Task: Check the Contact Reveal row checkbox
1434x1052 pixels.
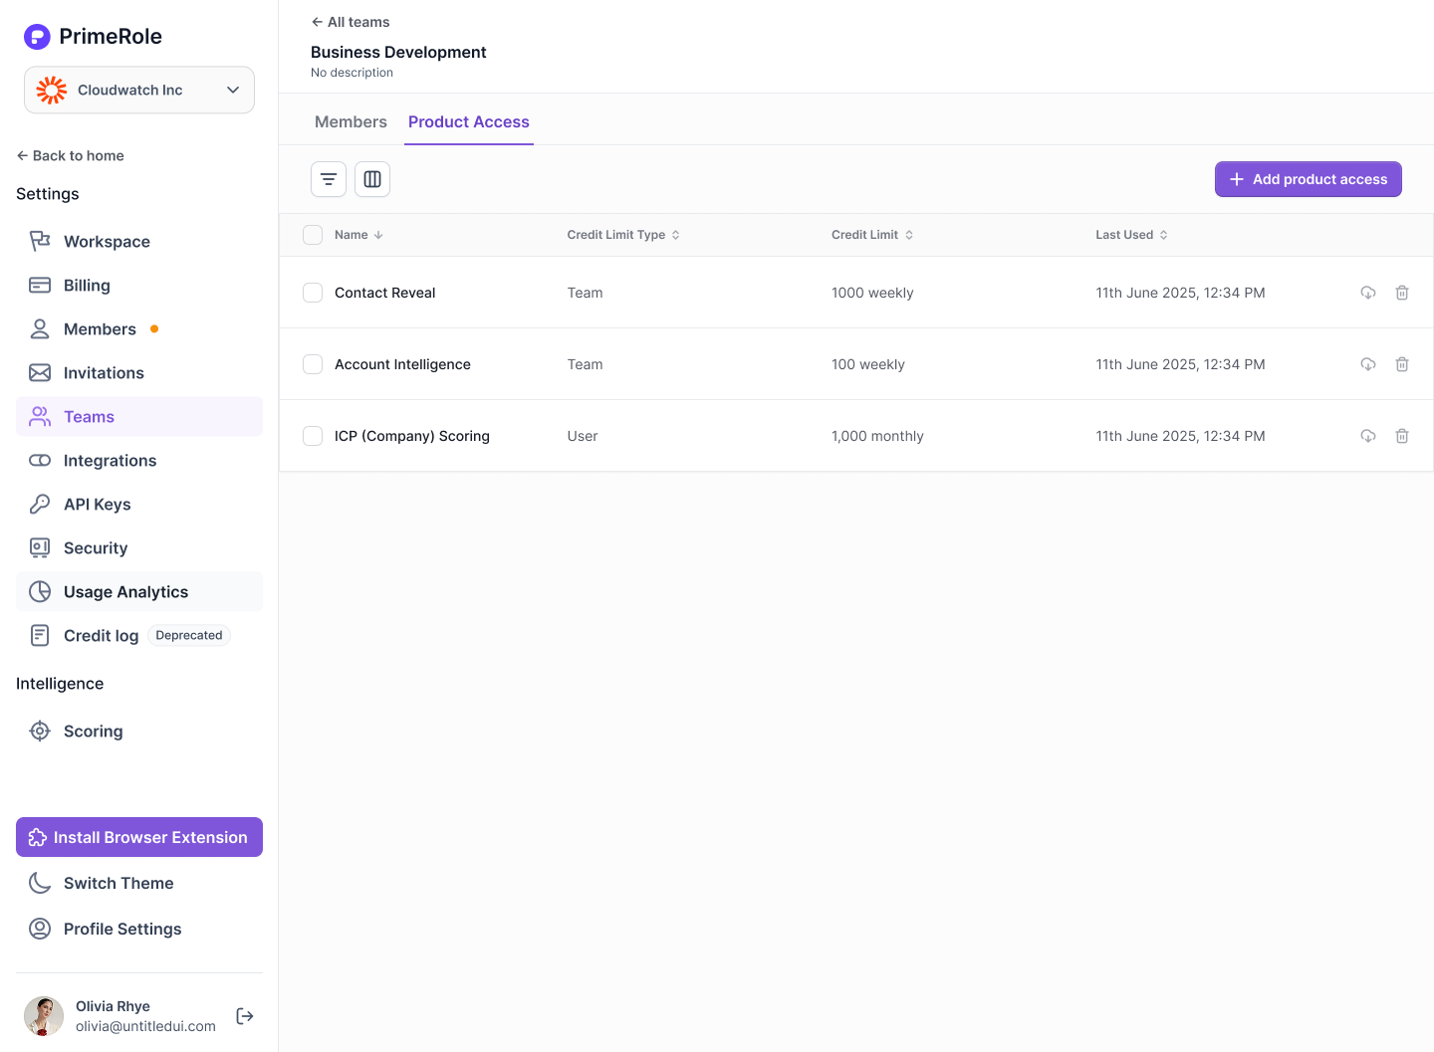Action: (313, 293)
